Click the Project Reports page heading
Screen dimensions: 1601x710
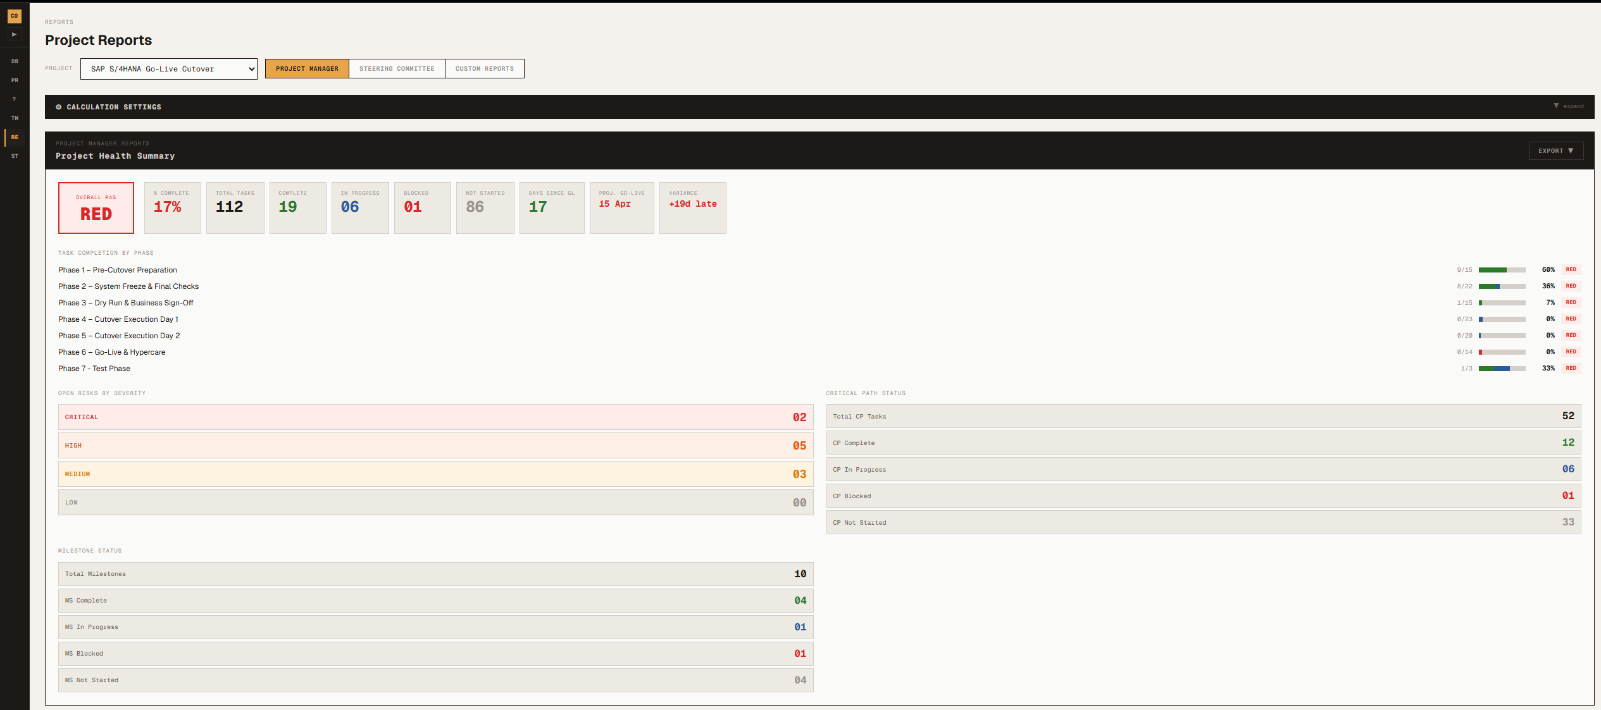click(98, 40)
